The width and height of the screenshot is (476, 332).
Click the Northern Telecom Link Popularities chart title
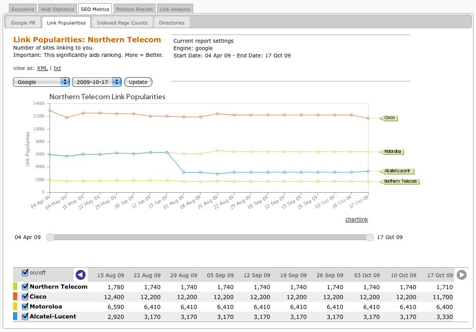[107, 97]
